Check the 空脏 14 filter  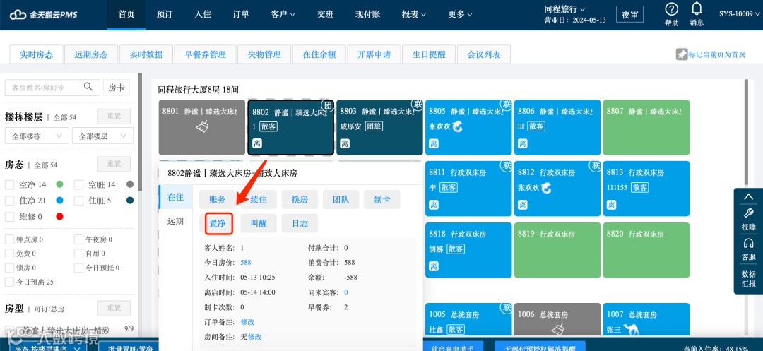(79, 185)
